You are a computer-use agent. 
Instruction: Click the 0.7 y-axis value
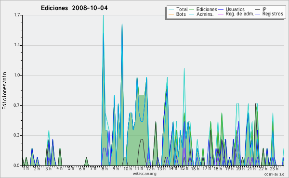pos(17,105)
